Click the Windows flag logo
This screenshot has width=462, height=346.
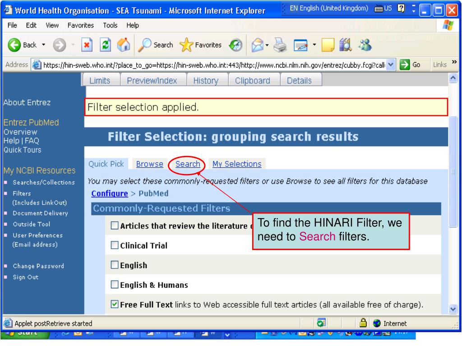[x=448, y=25]
